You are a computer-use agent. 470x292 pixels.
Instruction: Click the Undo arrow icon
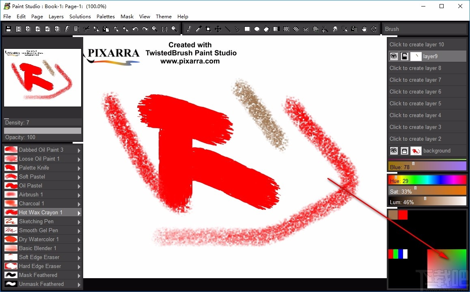(x=135, y=28)
